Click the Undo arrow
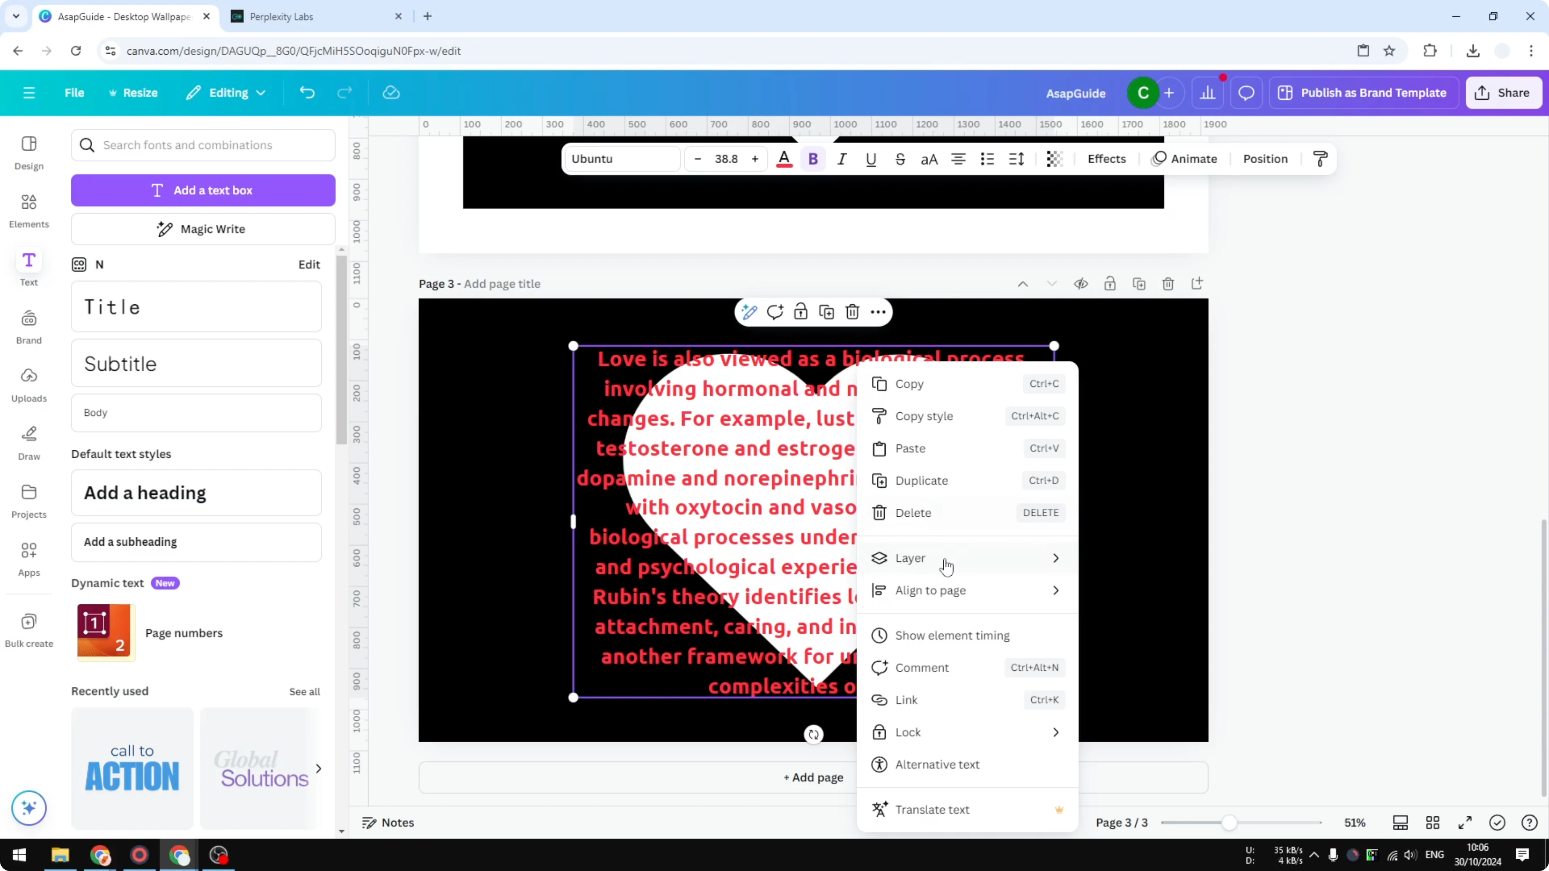The image size is (1549, 871). (x=307, y=92)
